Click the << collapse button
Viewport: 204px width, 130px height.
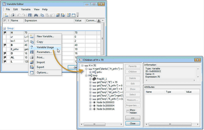[132, 118]
